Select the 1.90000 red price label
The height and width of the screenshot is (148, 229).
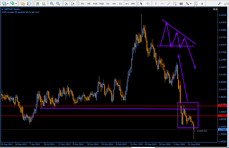click(x=222, y=106)
